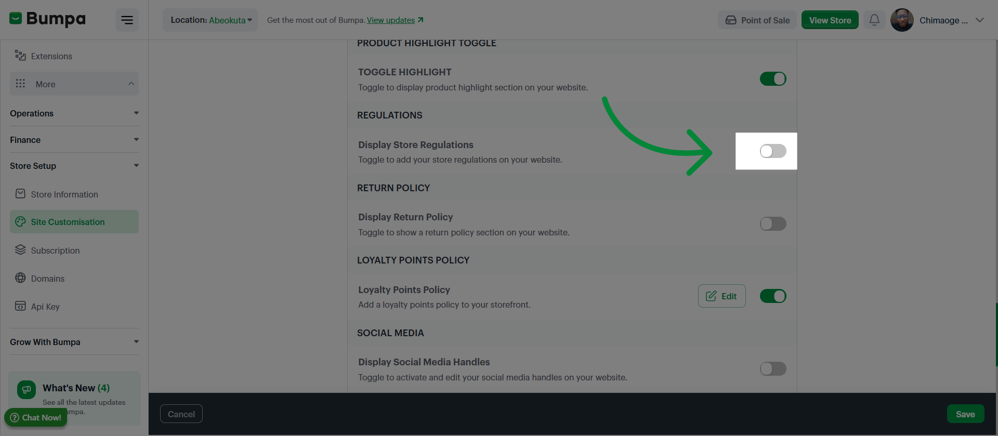
Task: Open Subscription in the sidebar
Action: pos(74,250)
